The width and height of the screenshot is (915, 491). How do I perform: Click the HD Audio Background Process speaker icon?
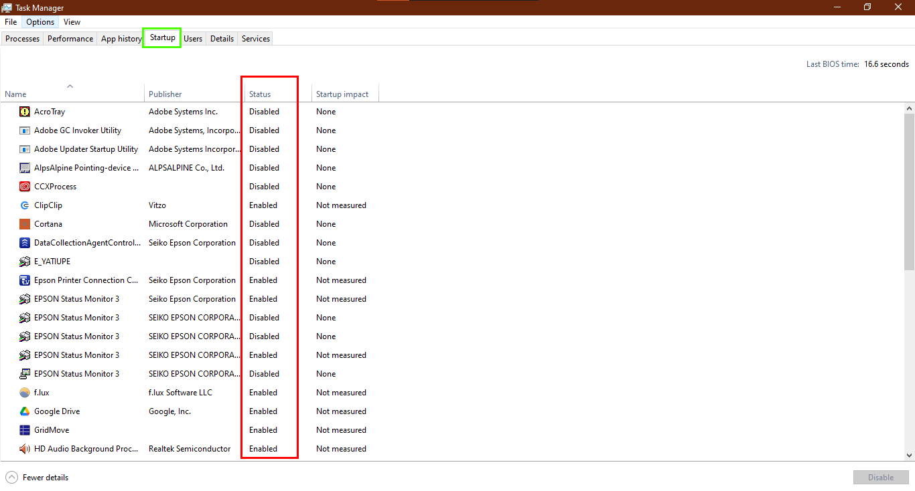pyautogui.click(x=24, y=449)
